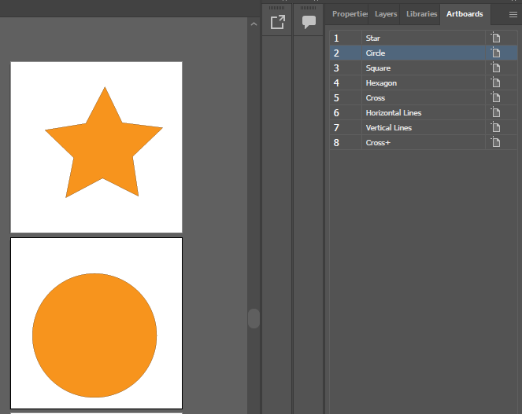This screenshot has height=414, width=522.
Task: Click artboard number 6
Action: pyautogui.click(x=336, y=113)
